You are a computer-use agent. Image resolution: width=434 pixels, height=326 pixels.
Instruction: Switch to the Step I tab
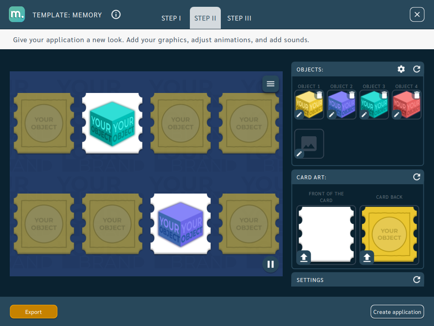(x=171, y=18)
